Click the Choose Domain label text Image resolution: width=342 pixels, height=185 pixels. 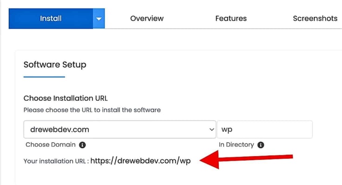[51, 145]
